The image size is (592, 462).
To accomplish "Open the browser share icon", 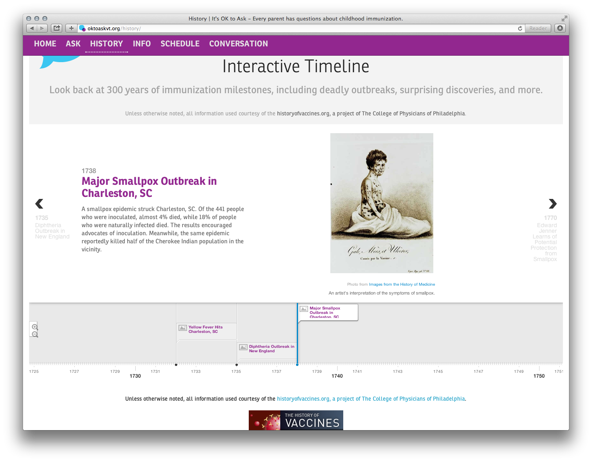I will (56, 28).
